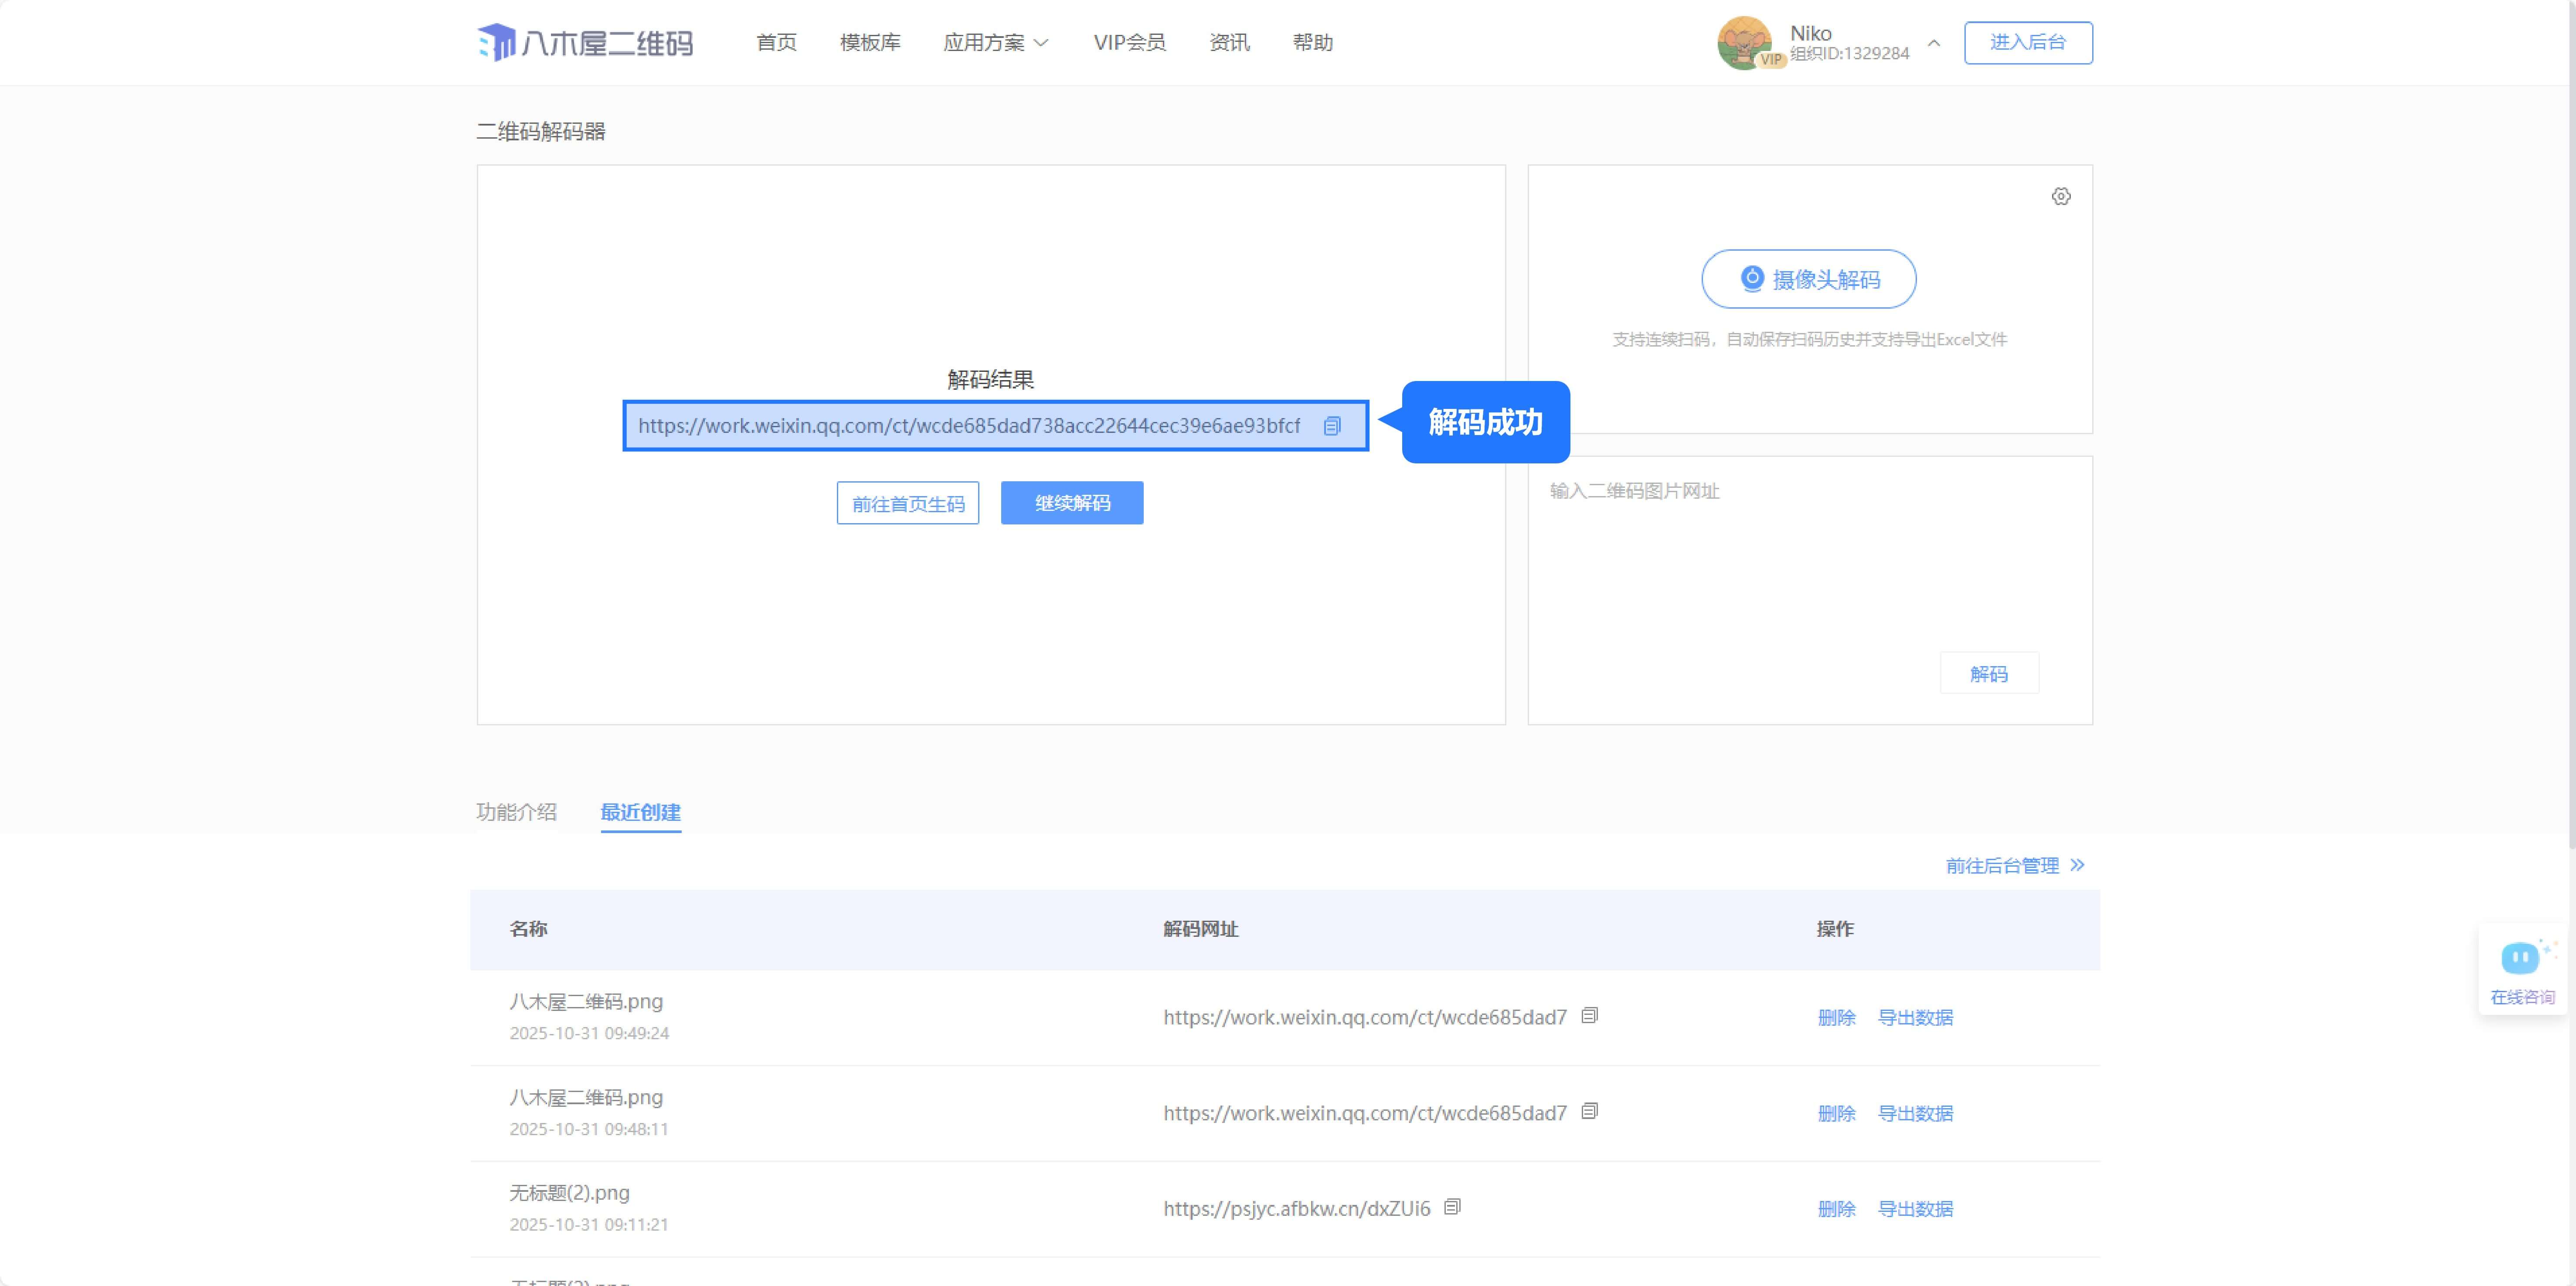Start 摄像头解码 camera decoding
Viewport: 2576px width, 1286px height.
1808,279
